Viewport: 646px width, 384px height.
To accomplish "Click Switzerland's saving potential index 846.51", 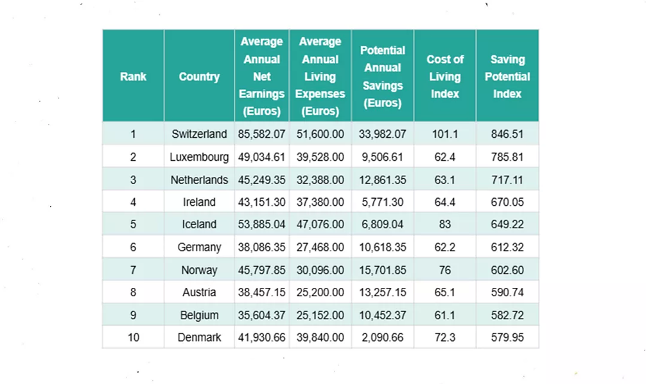I will [507, 134].
